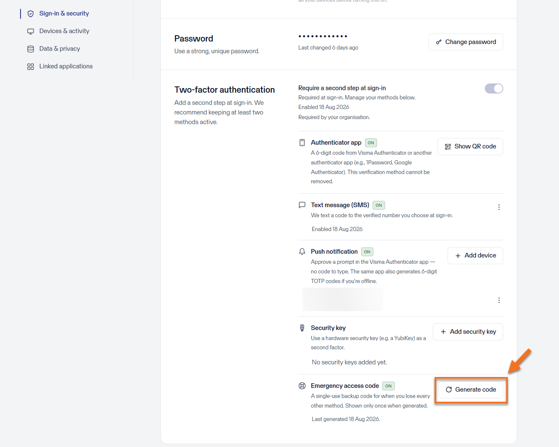The image size is (559, 447).
Task: Click 'Last generated 18 Aug 2026.' text
Action: click(346, 419)
